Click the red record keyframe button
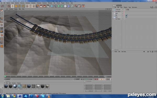157x98 pixels. point(95,79)
